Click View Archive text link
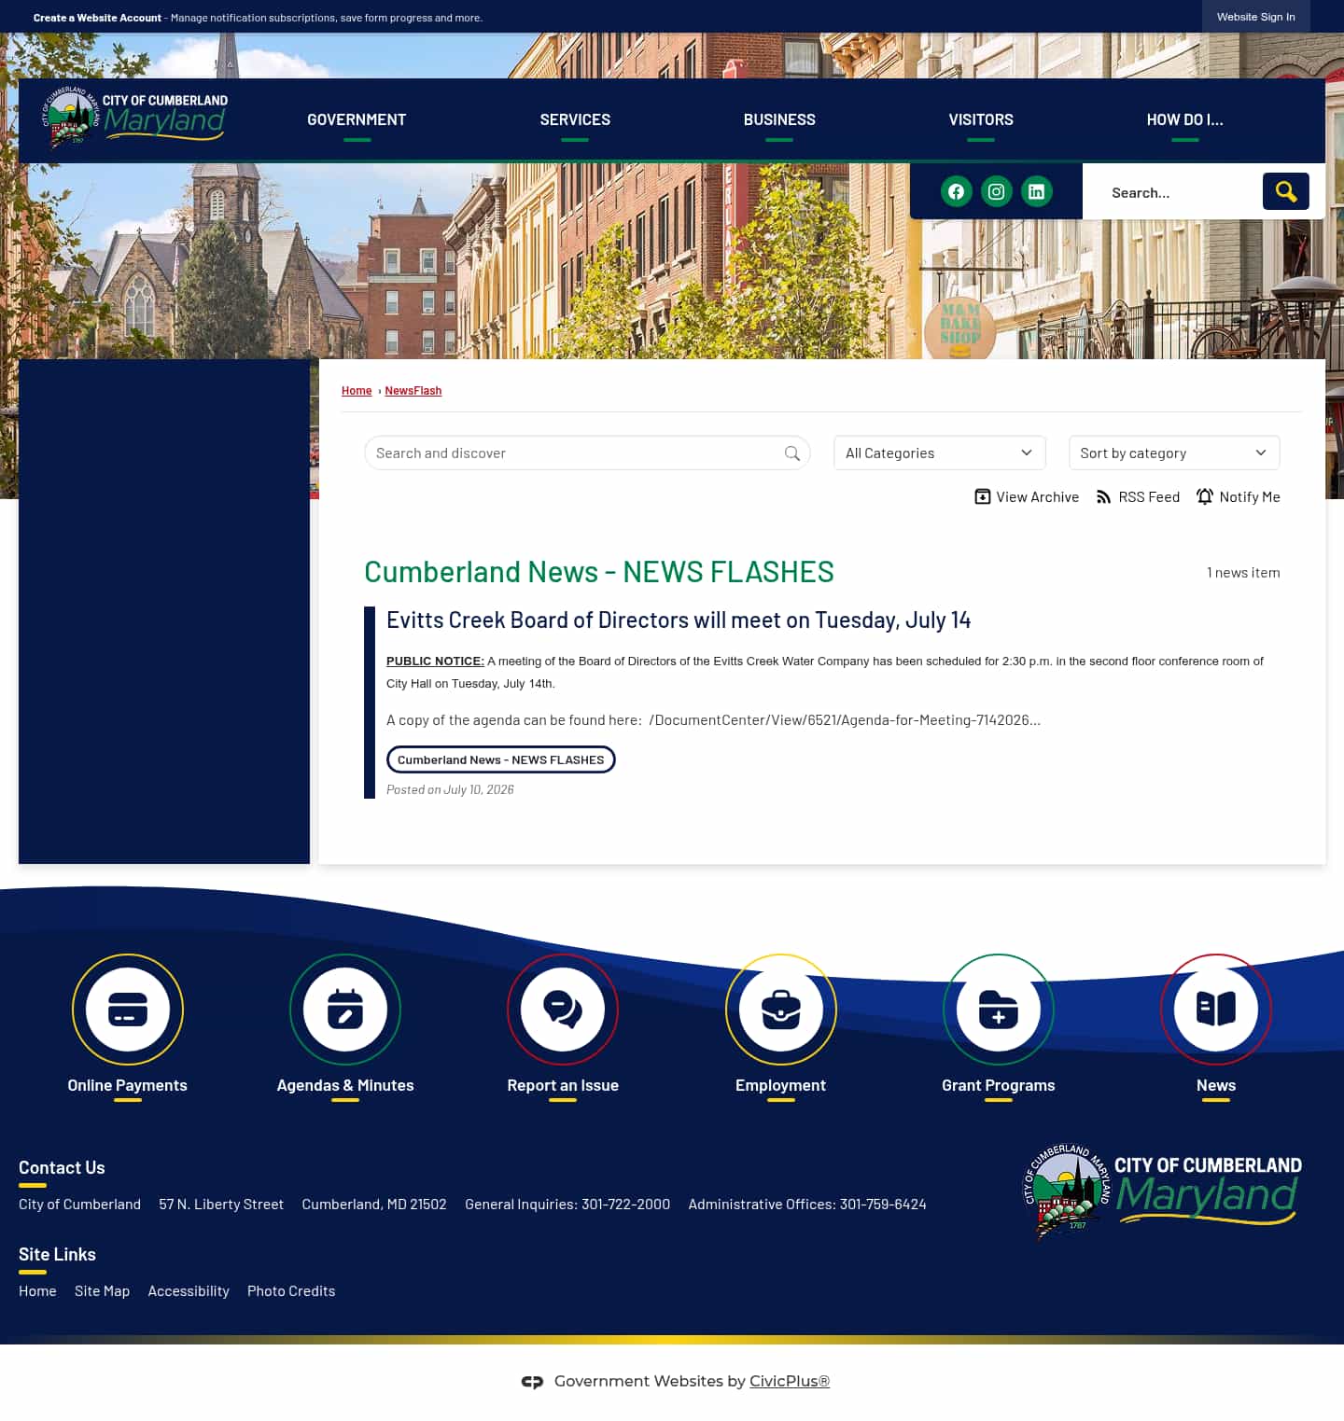The image size is (1344, 1421). (1037, 496)
